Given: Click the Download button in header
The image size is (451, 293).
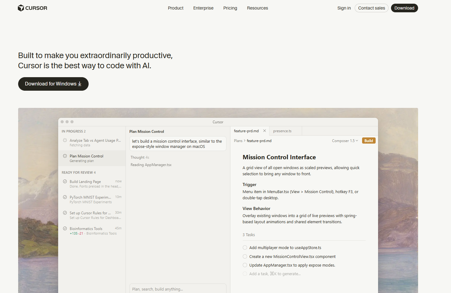Looking at the screenshot, I should pos(404,8).
